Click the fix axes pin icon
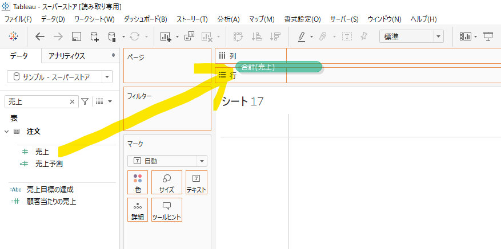 tap(363, 36)
